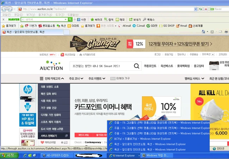The height and width of the screenshot is (159, 229).
Task: Open 즐겨찾기 favorites star button
Action: click(9, 26)
